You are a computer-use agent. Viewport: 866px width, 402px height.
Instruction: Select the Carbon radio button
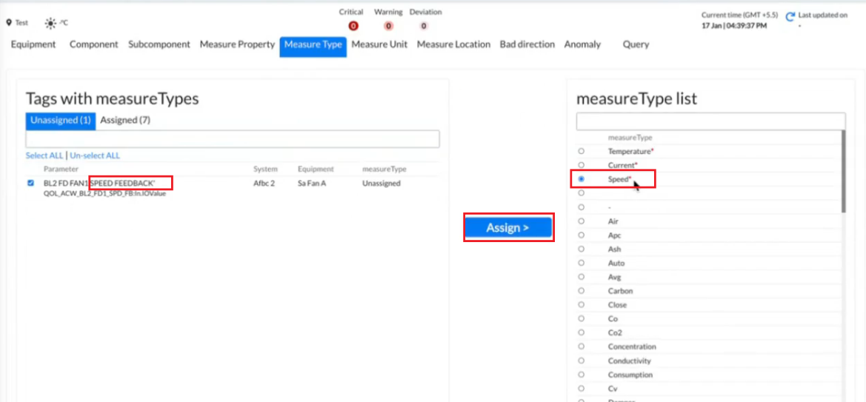581,291
